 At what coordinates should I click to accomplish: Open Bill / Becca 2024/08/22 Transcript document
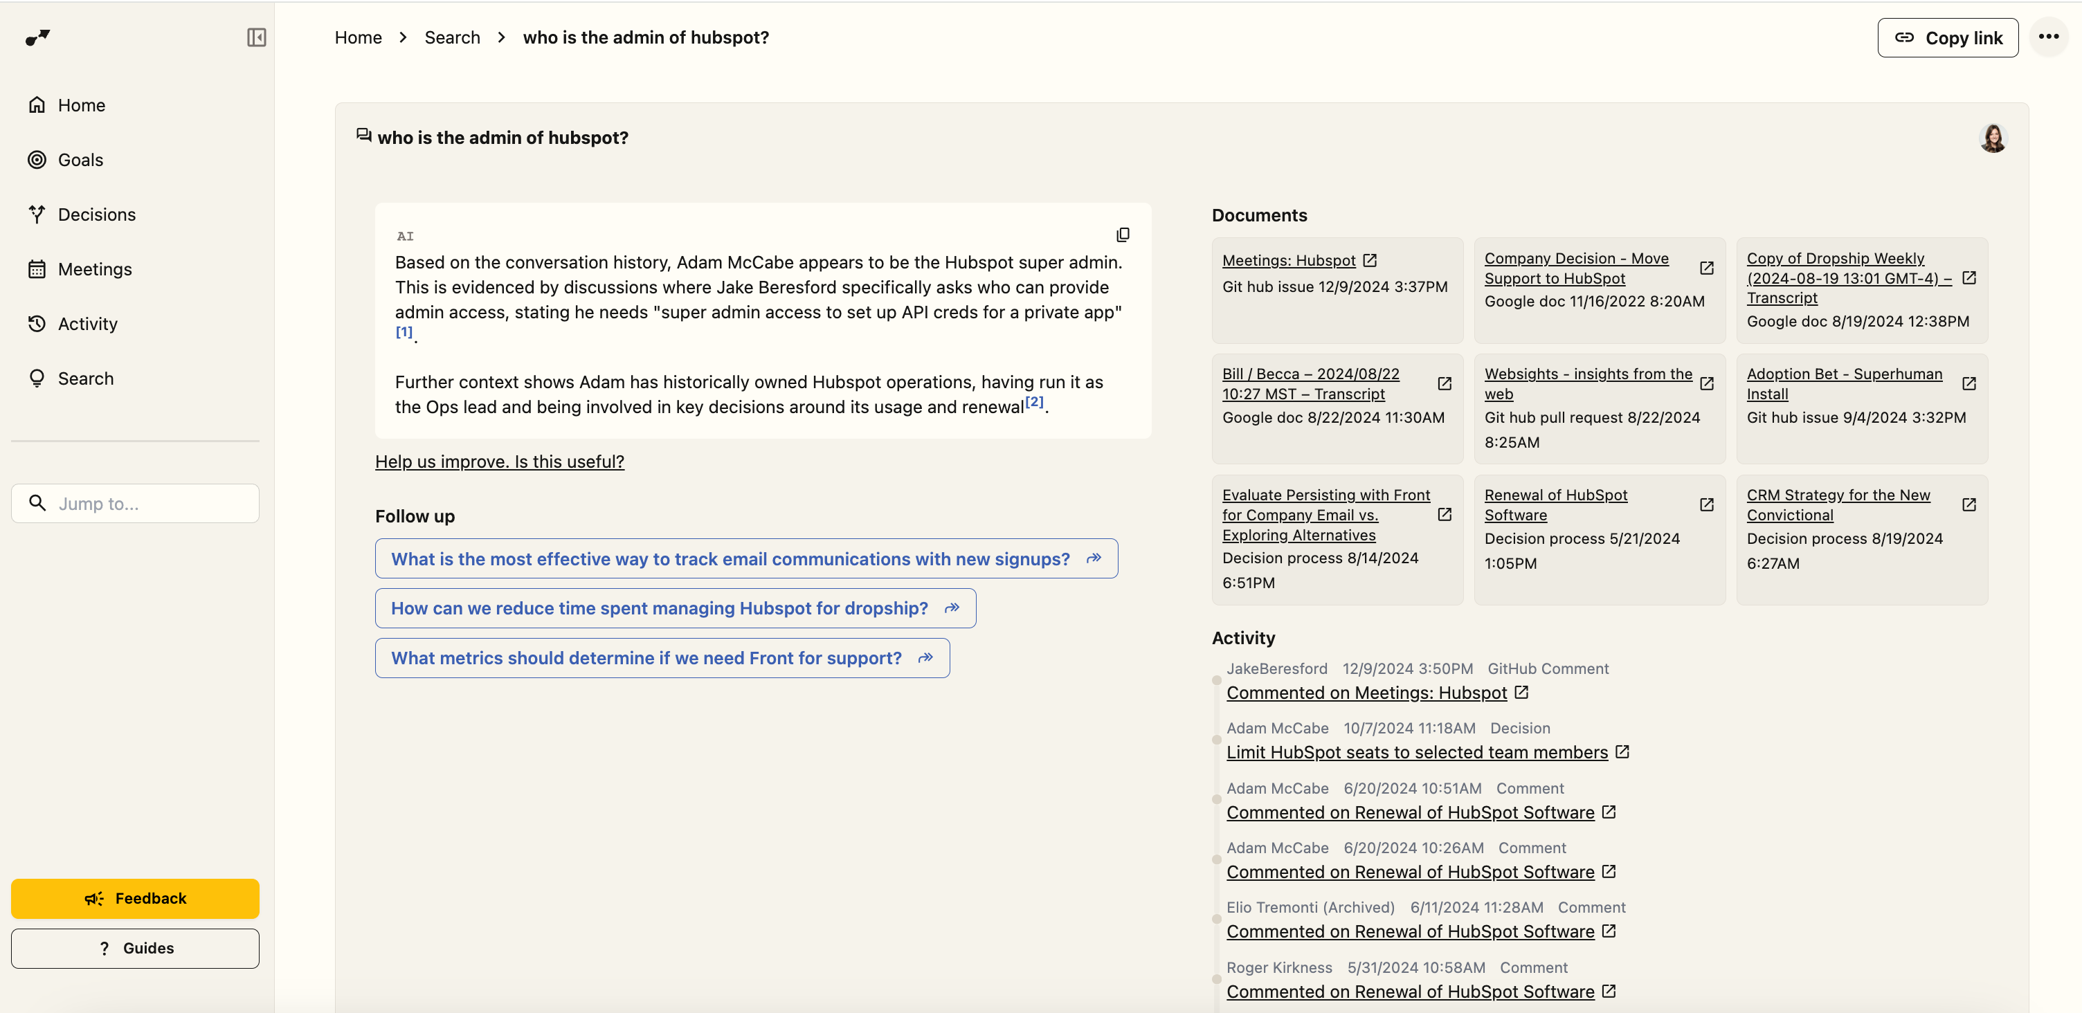click(1310, 384)
